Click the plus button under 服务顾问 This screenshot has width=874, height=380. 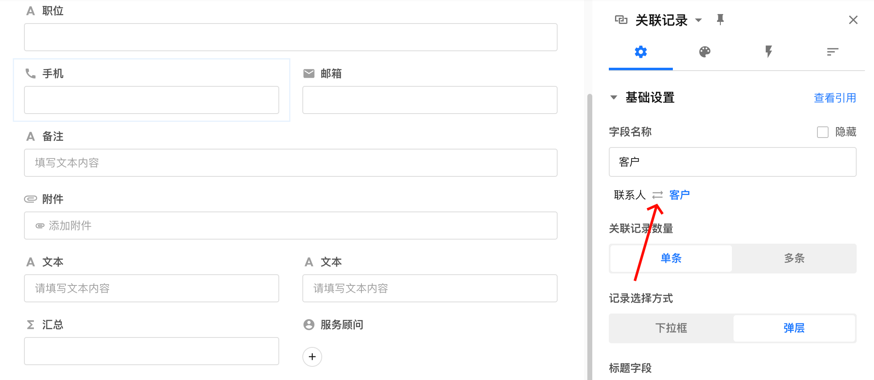pos(312,357)
